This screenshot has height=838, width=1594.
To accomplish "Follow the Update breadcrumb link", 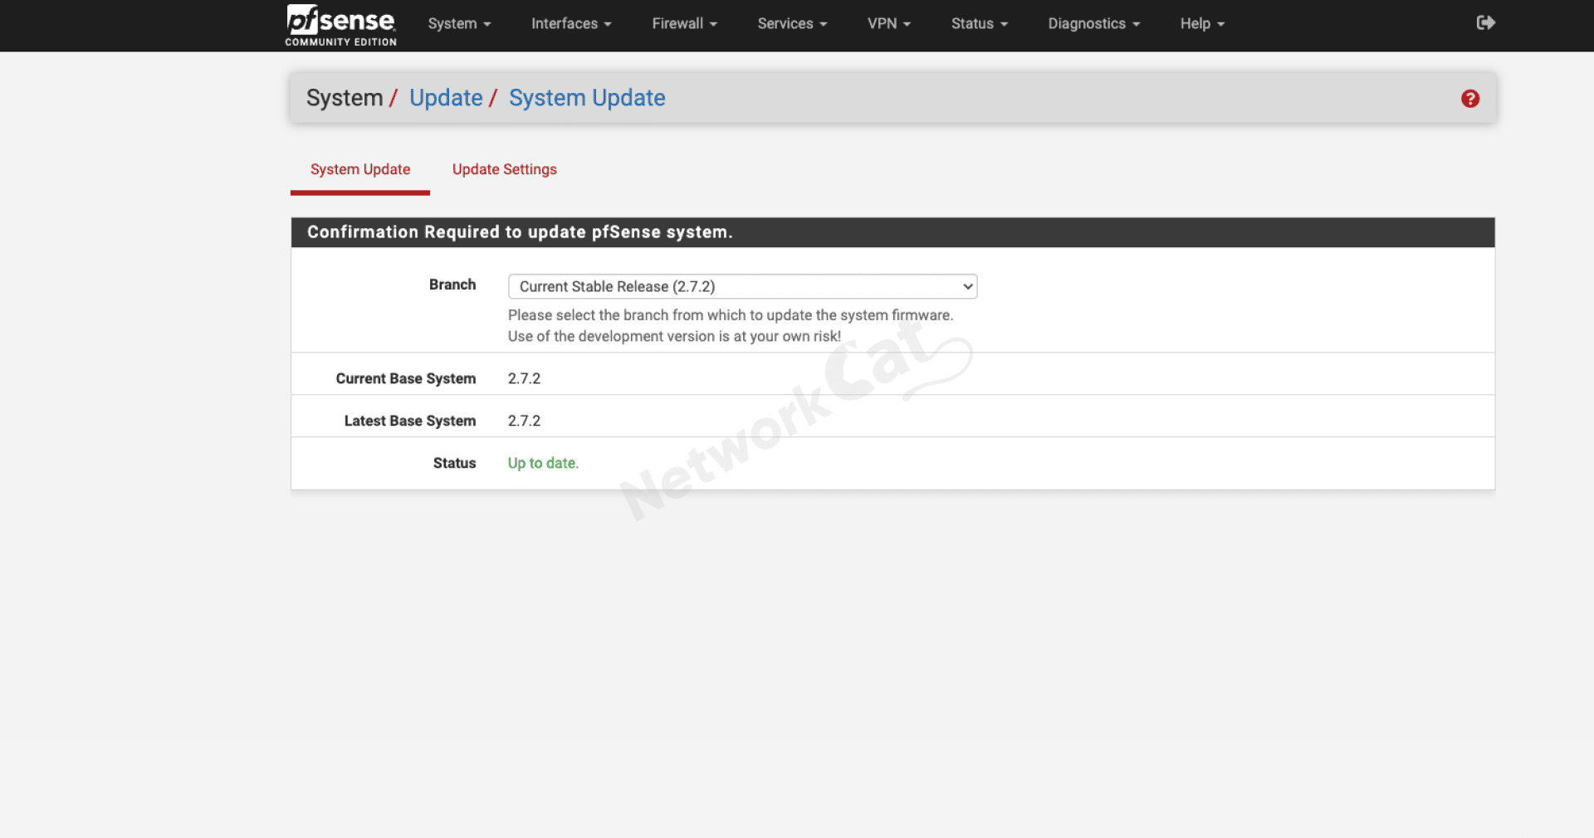I will click(x=446, y=98).
